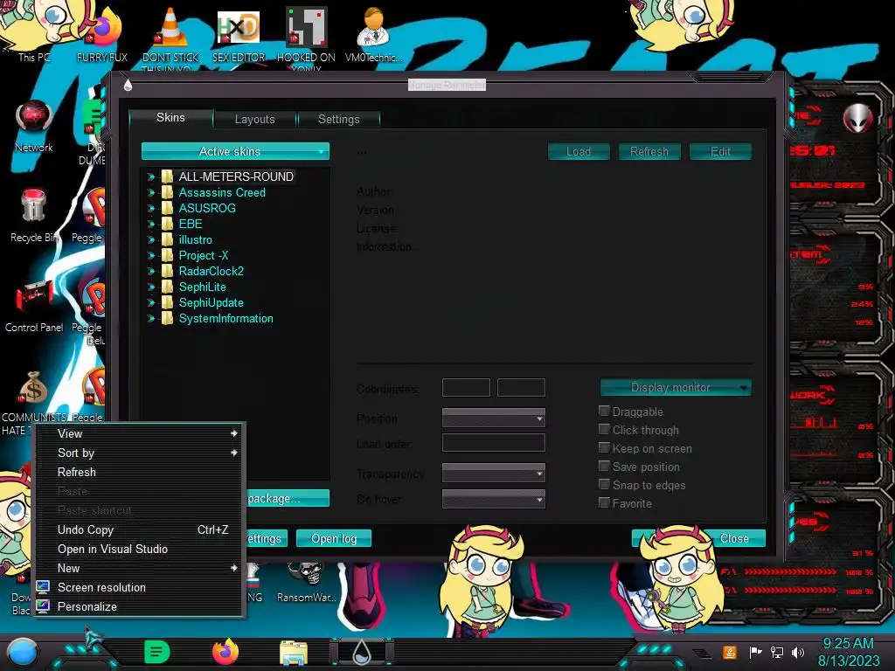Open the Display monitor dropdown

(676, 387)
